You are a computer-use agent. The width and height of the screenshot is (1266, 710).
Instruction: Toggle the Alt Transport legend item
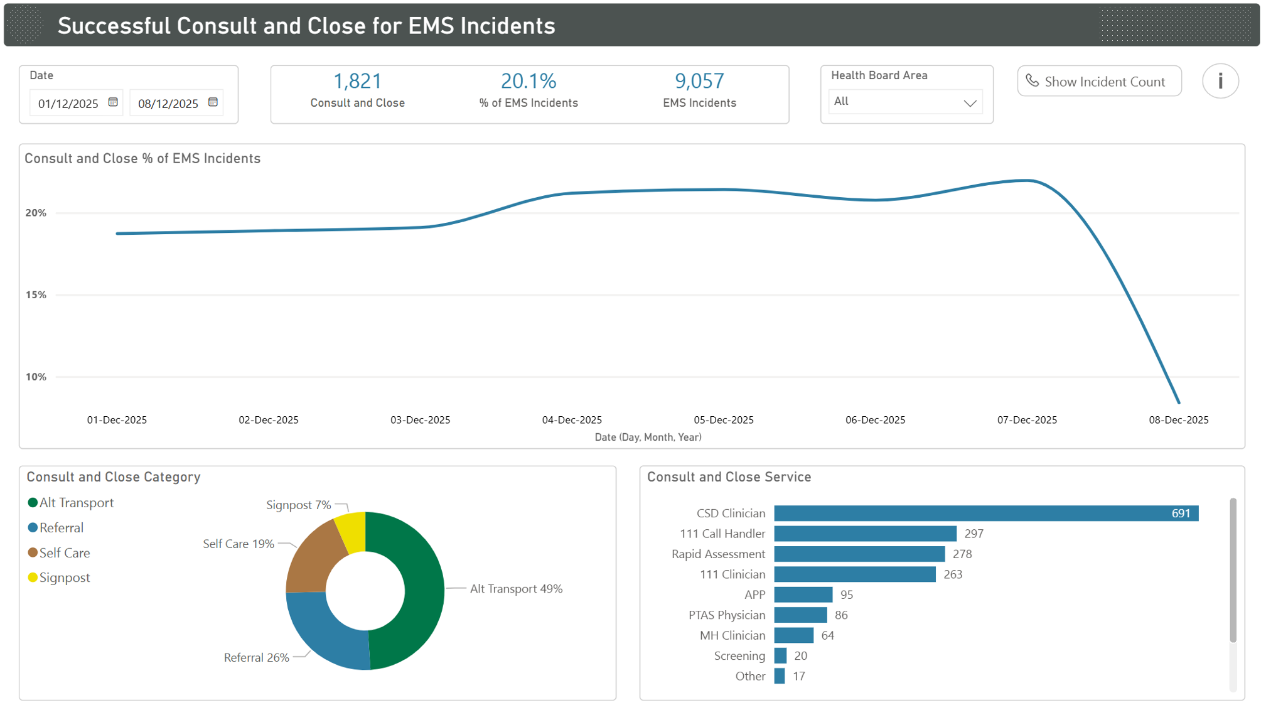tap(75, 502)
